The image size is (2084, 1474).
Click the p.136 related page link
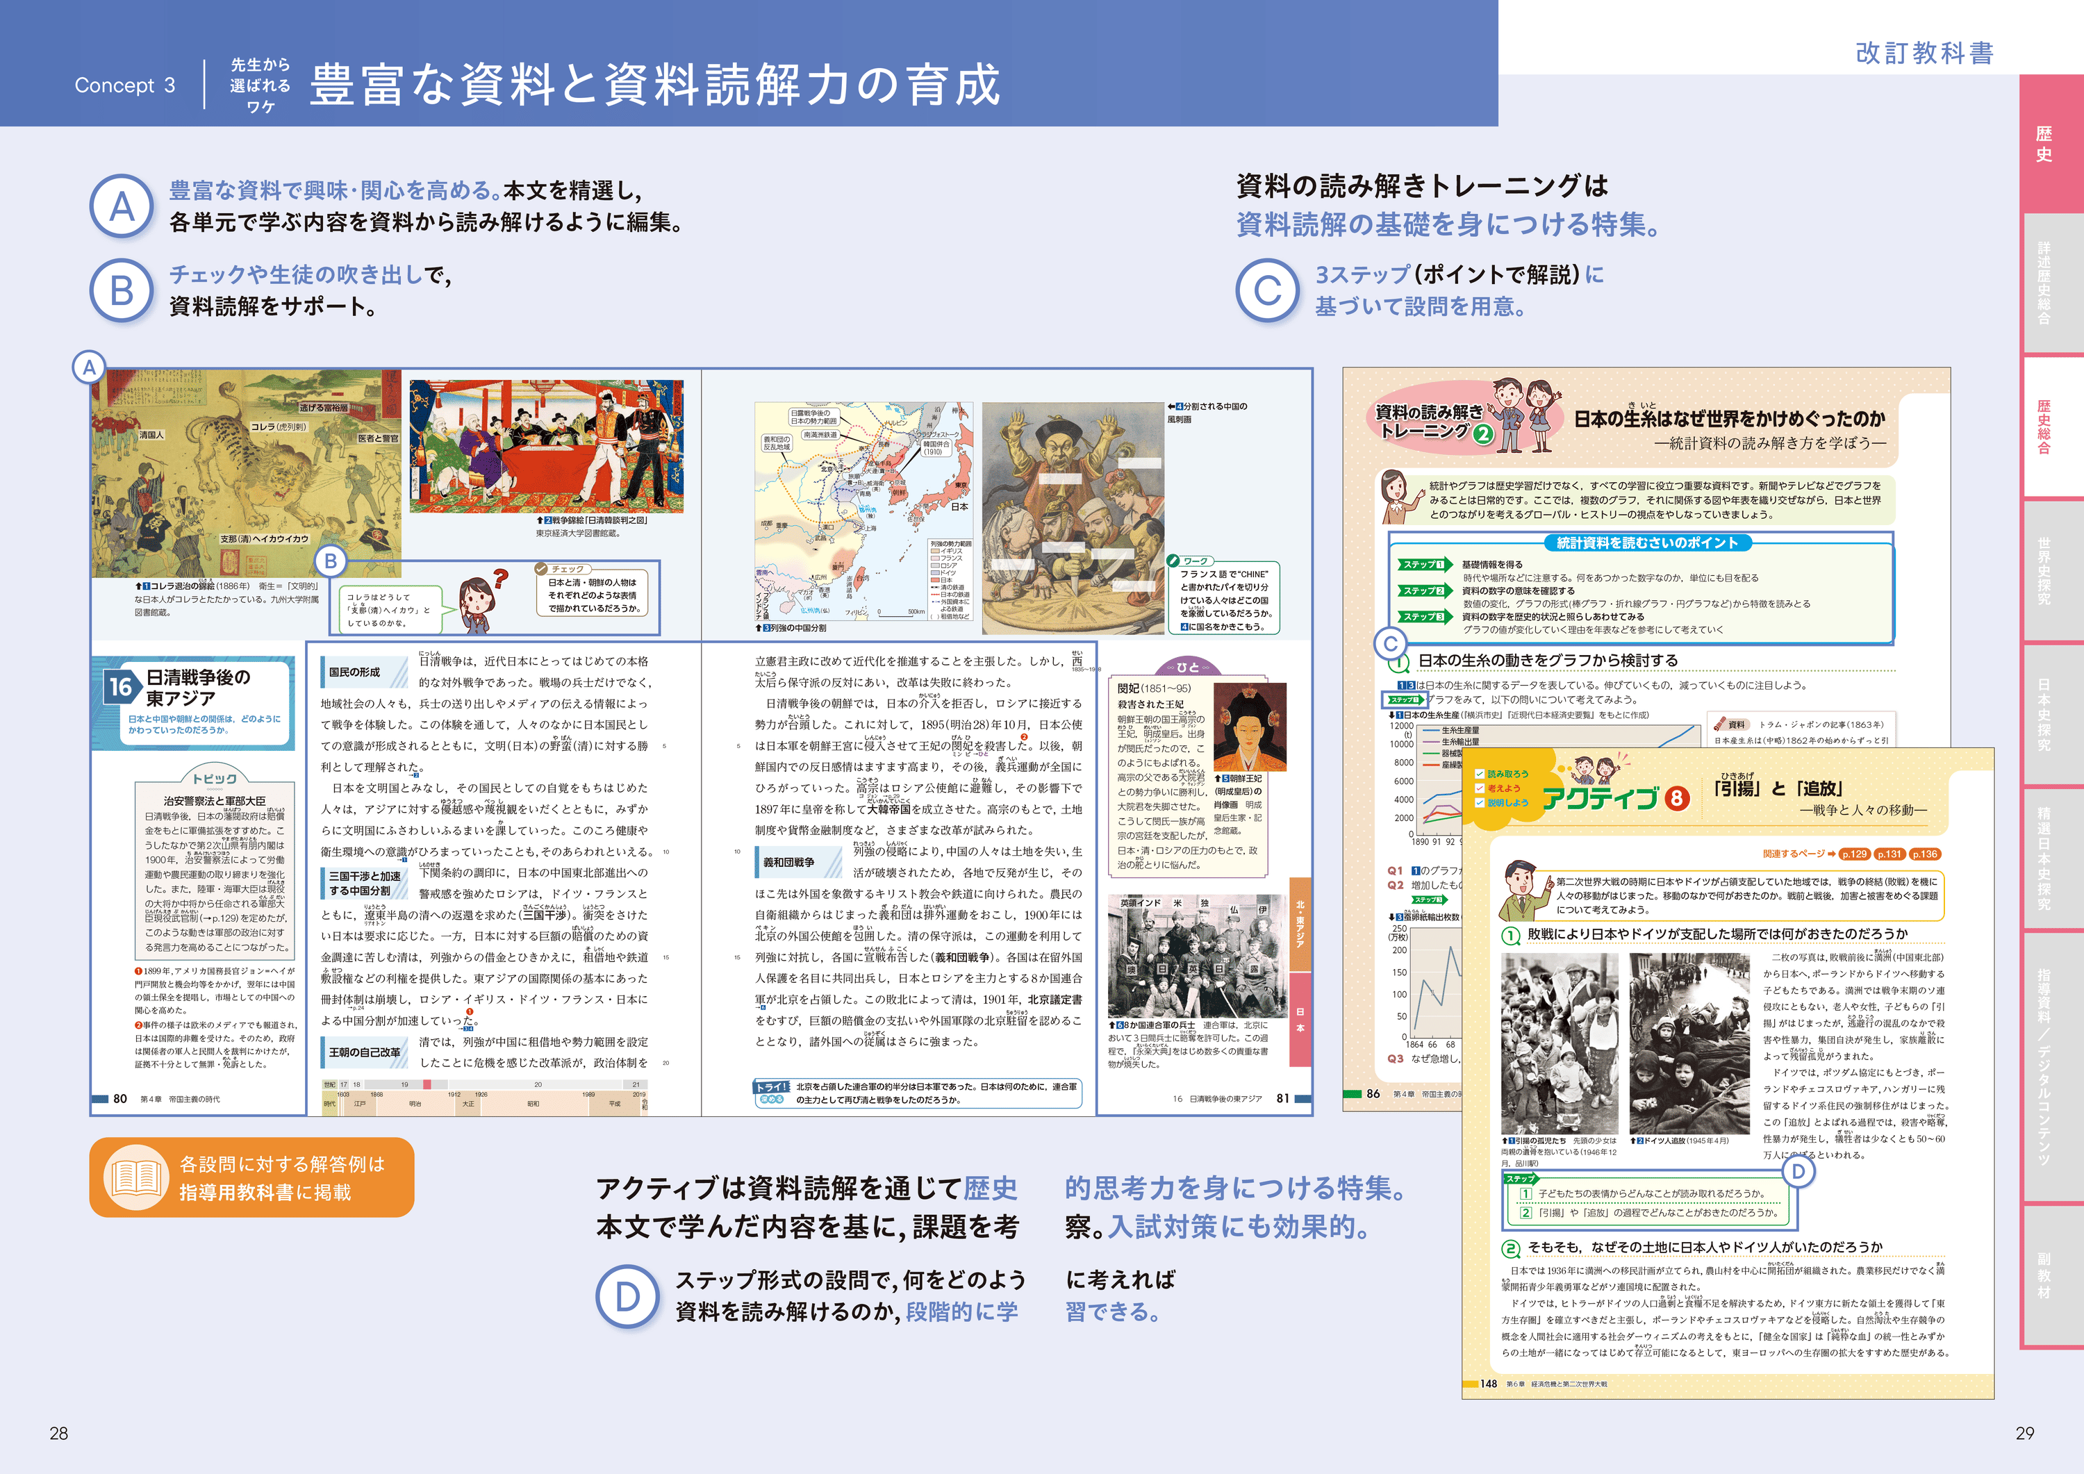[1924, 854]
